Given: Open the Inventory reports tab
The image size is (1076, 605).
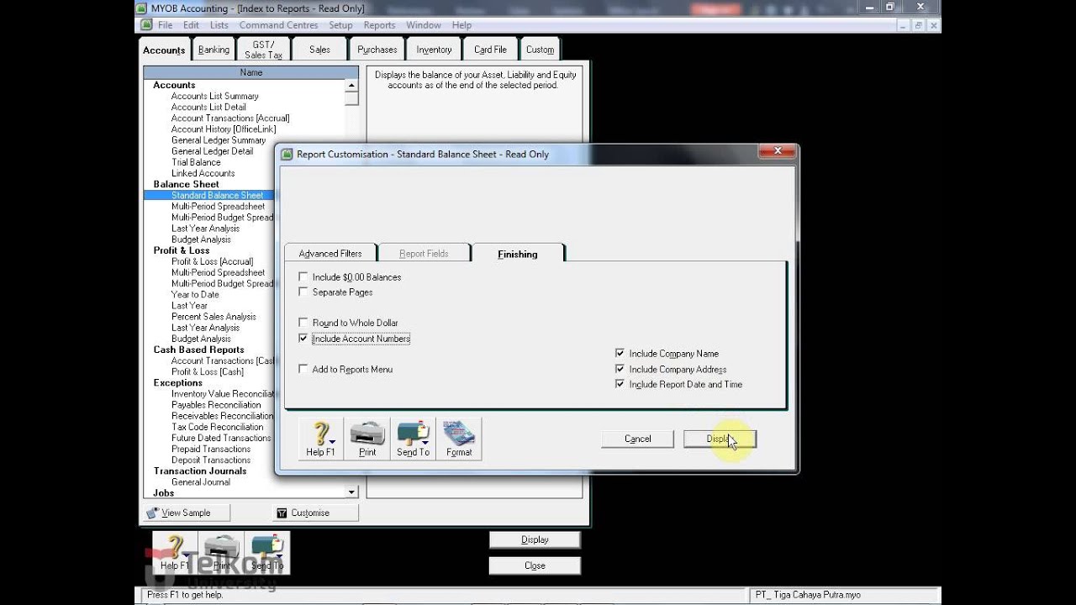Looking at the screenshot, I should tap(434, 50).
